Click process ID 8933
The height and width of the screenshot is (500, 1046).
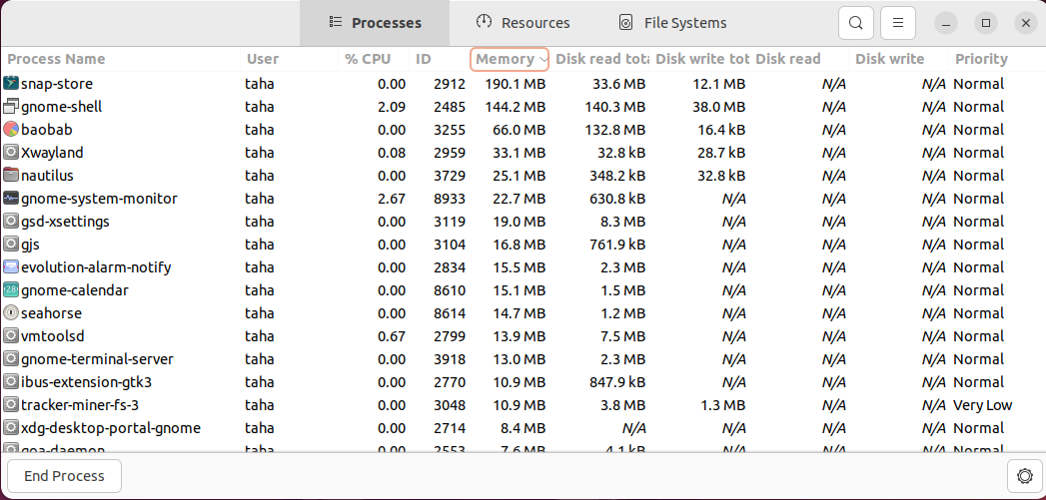450,199
